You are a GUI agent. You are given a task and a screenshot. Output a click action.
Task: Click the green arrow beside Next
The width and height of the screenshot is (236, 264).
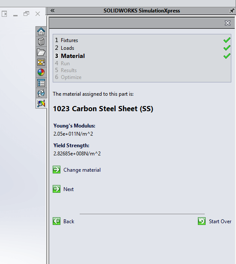pyautogui.click(x=57, y=189)
